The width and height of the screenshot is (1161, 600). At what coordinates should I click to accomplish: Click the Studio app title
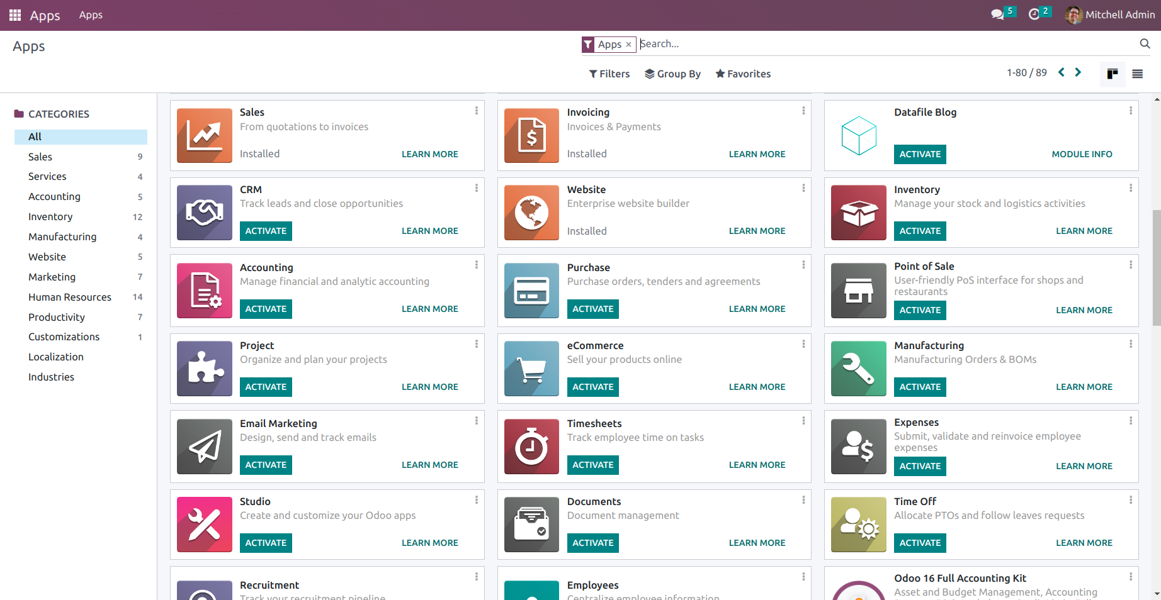[255, 501]
